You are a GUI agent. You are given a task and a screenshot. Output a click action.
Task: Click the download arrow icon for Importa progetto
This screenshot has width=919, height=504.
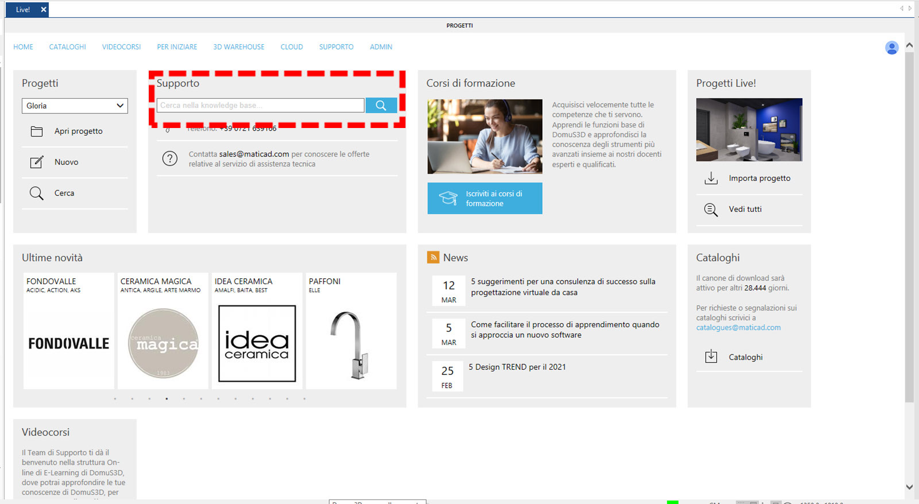[x=711, y=178]
